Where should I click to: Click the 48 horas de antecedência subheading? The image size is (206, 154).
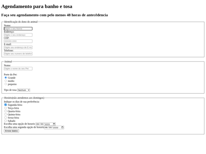pyautogui.click(x=55, y=15)
